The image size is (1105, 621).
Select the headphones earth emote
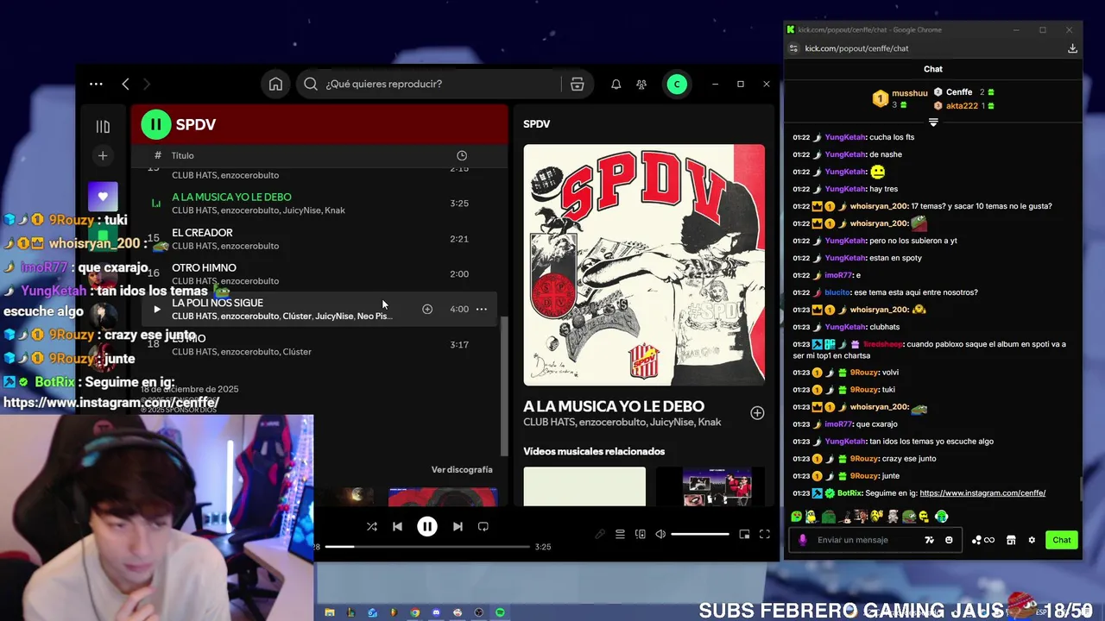[941, 517]
